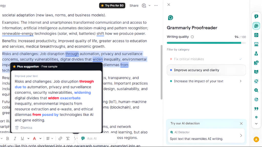Open the text alignment dropdown
This screenshot has width=262, height=147.
coord(50,139)
